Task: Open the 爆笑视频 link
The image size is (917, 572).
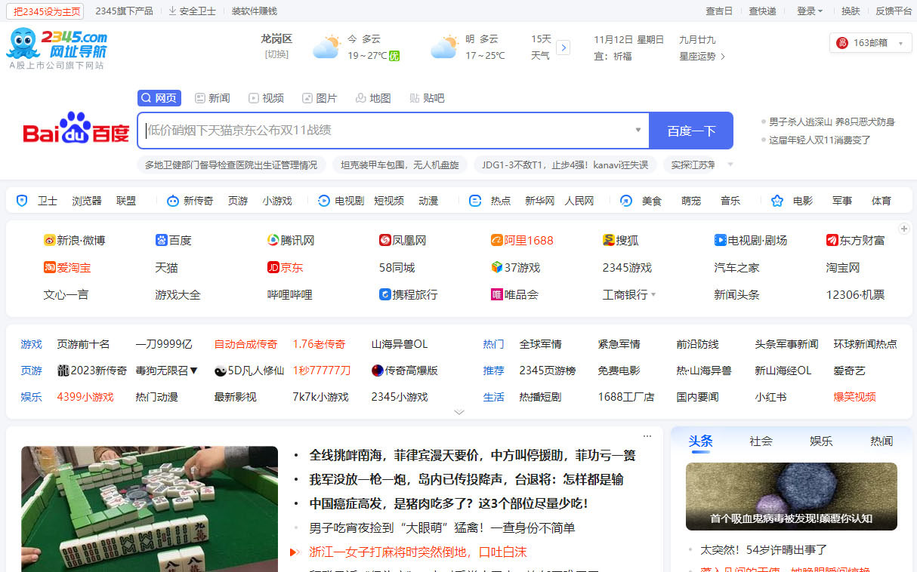Action: click(x=854, y=396)
